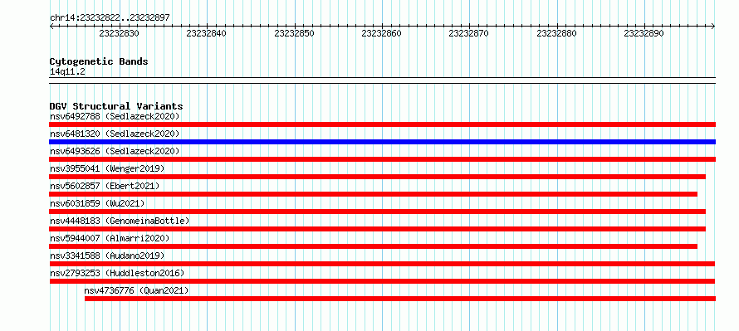Image resolution: width=739 pixels, height=331 pixels.
Task: Select the red bar of nsv2793253
Action: click(x=382, y=281)
